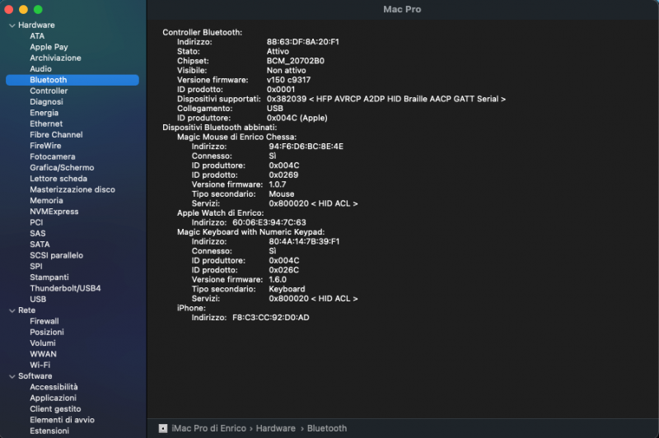Open Estensioni software entry
Viewport: 659px width, 438px height.
[x=49, y=431]
